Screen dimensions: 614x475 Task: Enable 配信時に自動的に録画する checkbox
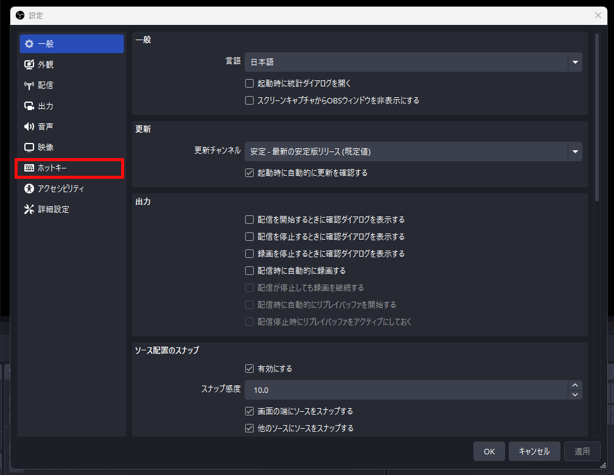(x=249, y=271)
